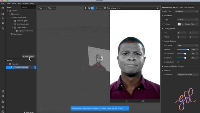
Task: Click the send-to-device icon in left sidebar
Action: (3, 91)
